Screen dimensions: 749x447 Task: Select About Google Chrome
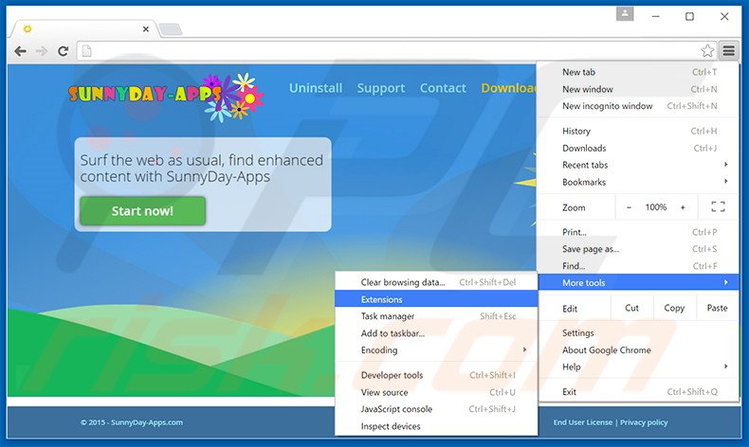639,350
